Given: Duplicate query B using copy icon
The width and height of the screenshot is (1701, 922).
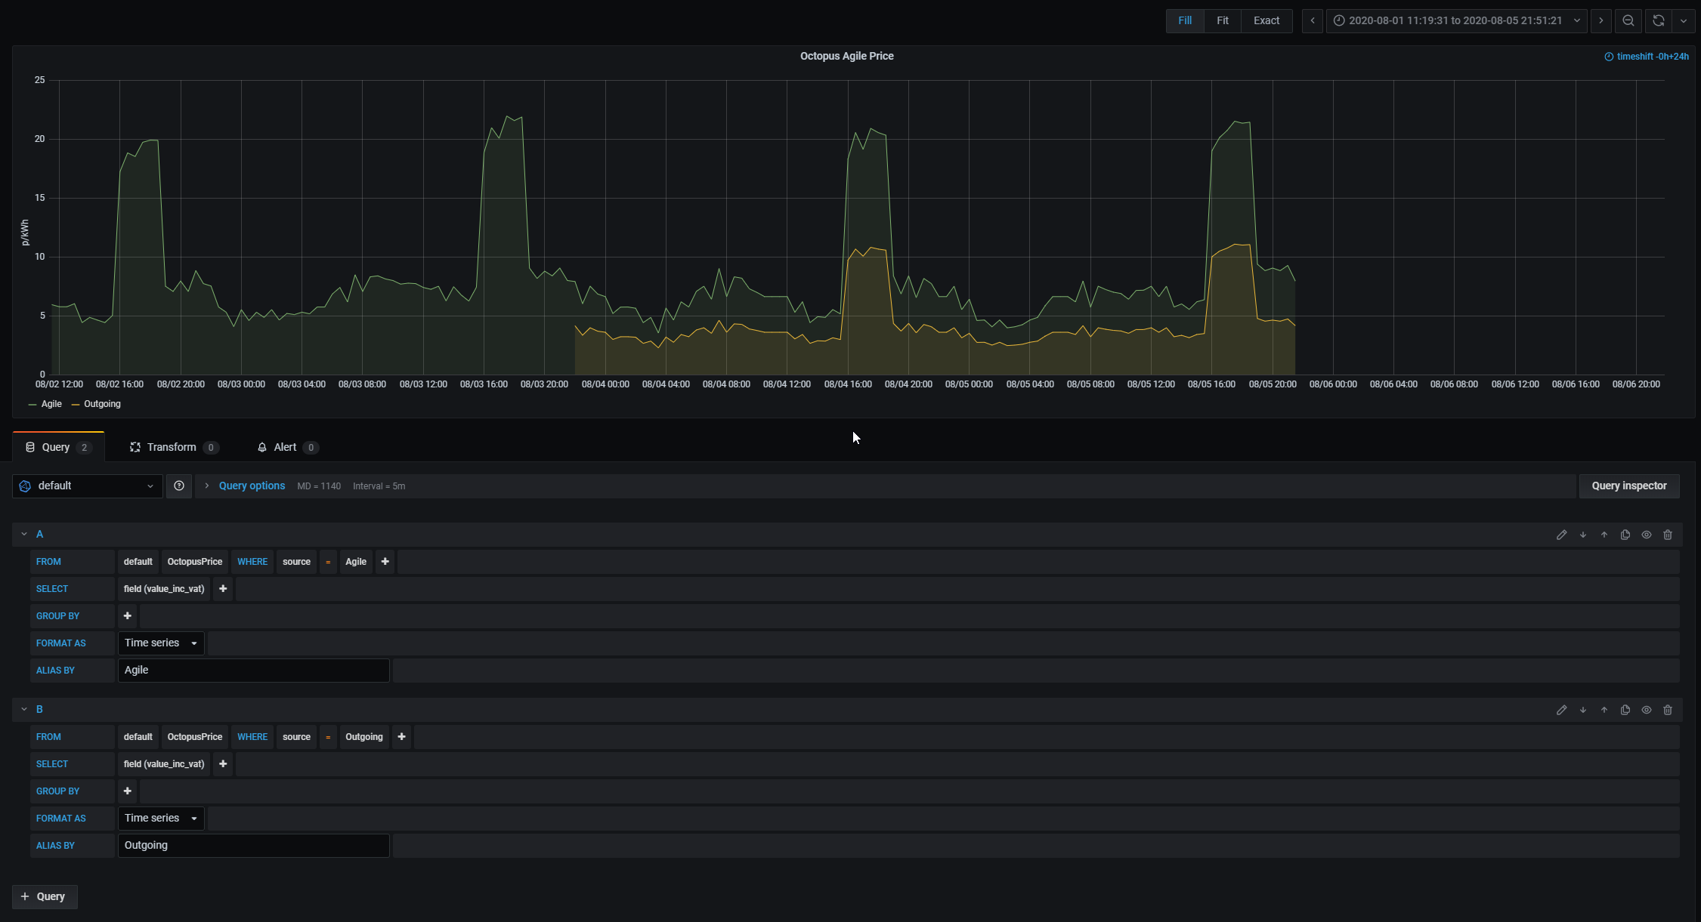Looking at the screenshot, I should pyautogui.click(x=1625, y=710).
